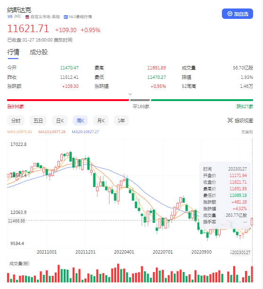Click the green 跌827家 decliners bar
263x289 pixels.
[202, 100]
